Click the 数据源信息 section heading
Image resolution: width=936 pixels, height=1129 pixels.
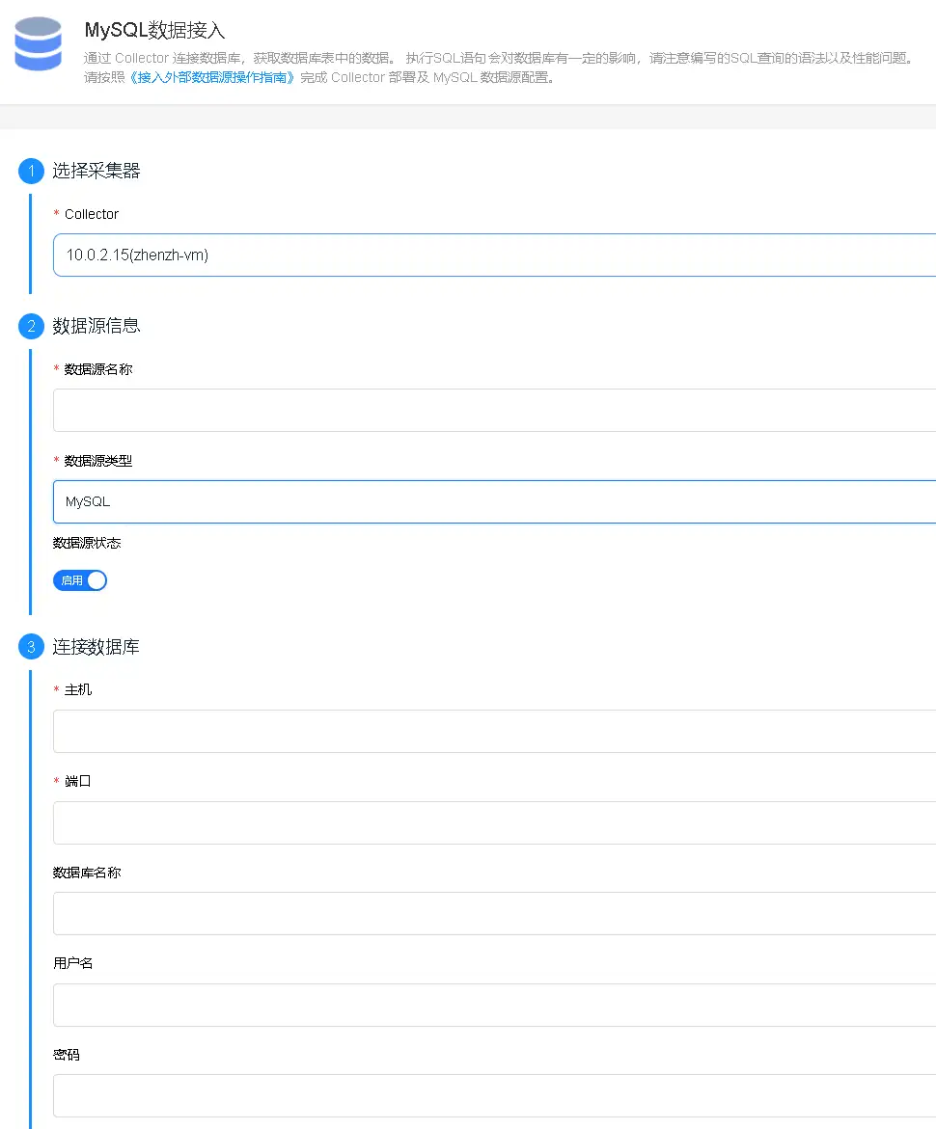96,326
